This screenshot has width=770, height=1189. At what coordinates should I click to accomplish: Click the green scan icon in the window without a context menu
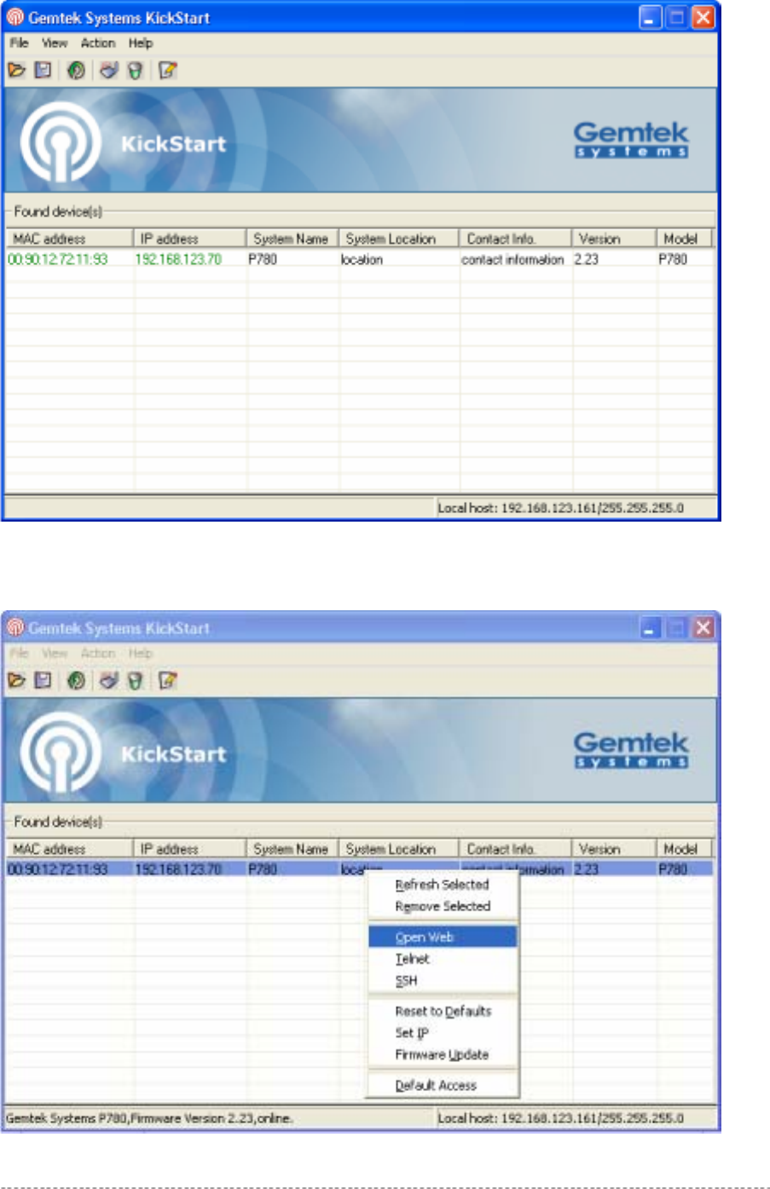[76, 71]
